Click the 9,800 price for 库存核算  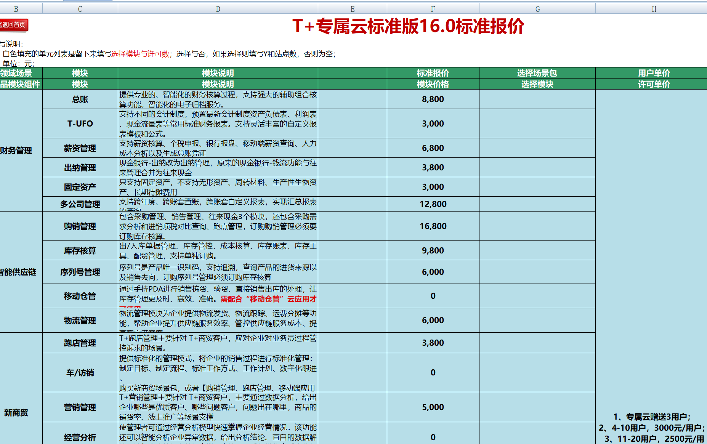(x=433, y=250)
